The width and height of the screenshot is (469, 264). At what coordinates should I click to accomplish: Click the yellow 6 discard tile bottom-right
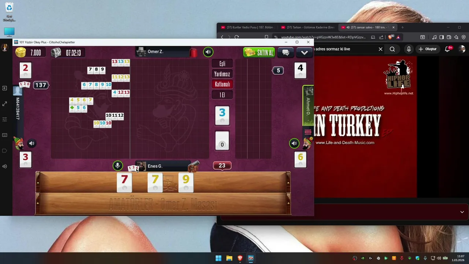click(x=300, y=159)
